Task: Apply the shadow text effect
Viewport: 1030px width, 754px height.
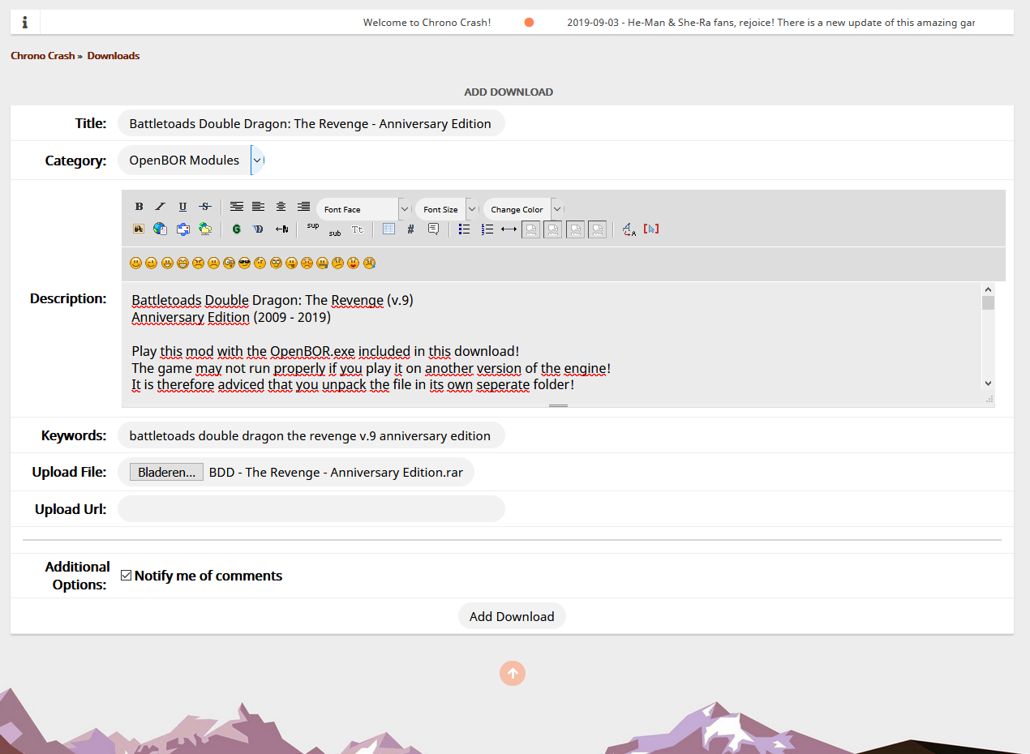Action: (x=258, y=229)
